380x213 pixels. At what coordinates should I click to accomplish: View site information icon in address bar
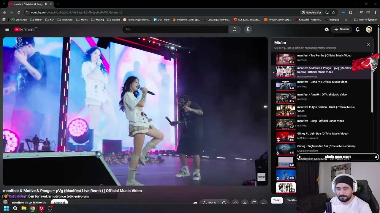coord(27,12)
